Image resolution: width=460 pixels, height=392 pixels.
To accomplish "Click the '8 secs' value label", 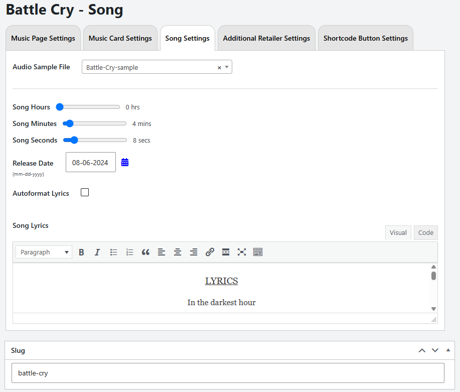I will click(x=141, y=141).
